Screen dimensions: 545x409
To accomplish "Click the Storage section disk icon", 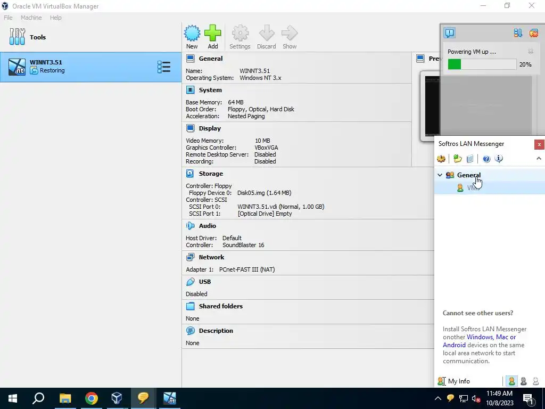I will (x=191, y=174).
